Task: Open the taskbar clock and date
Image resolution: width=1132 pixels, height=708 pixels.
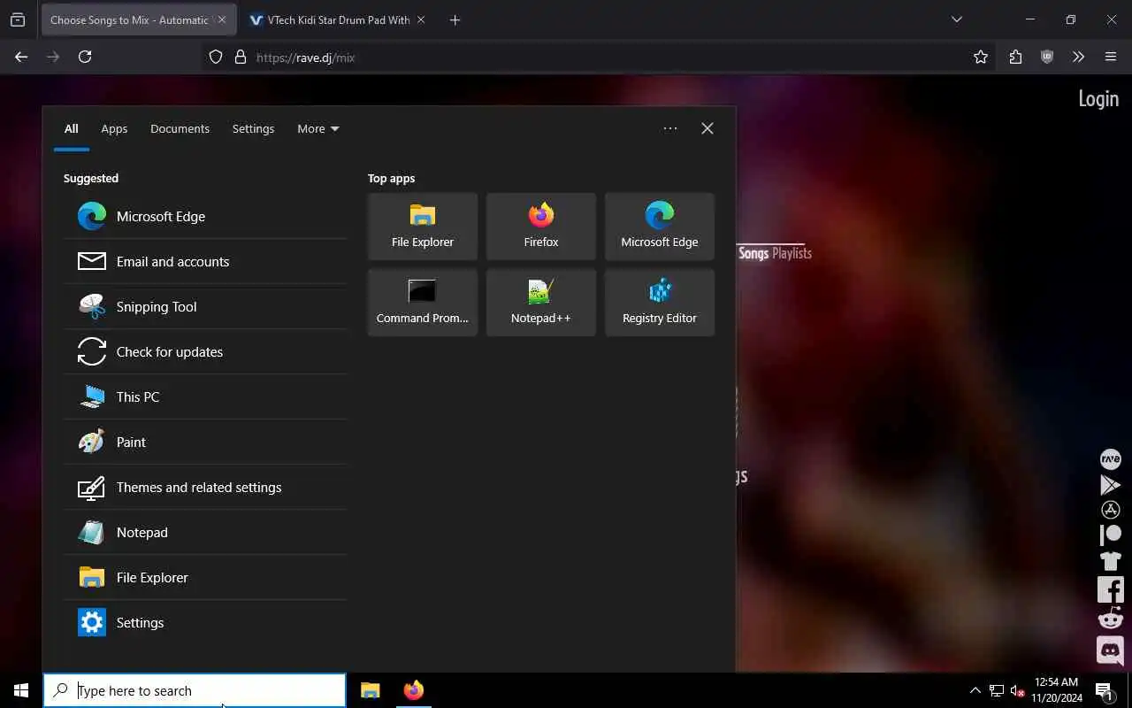Action: 1056,690
